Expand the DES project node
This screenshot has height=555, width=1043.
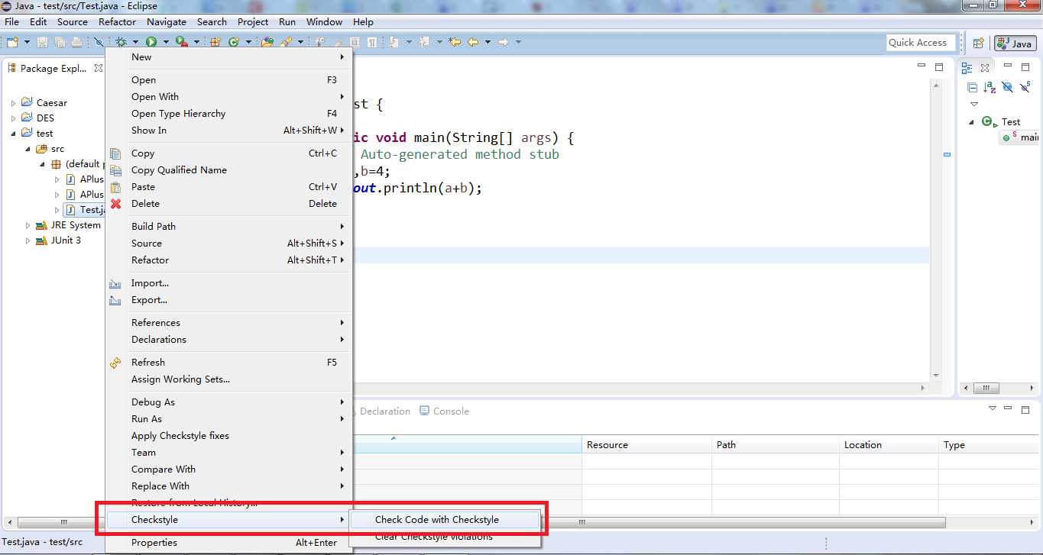pos(14,118)
